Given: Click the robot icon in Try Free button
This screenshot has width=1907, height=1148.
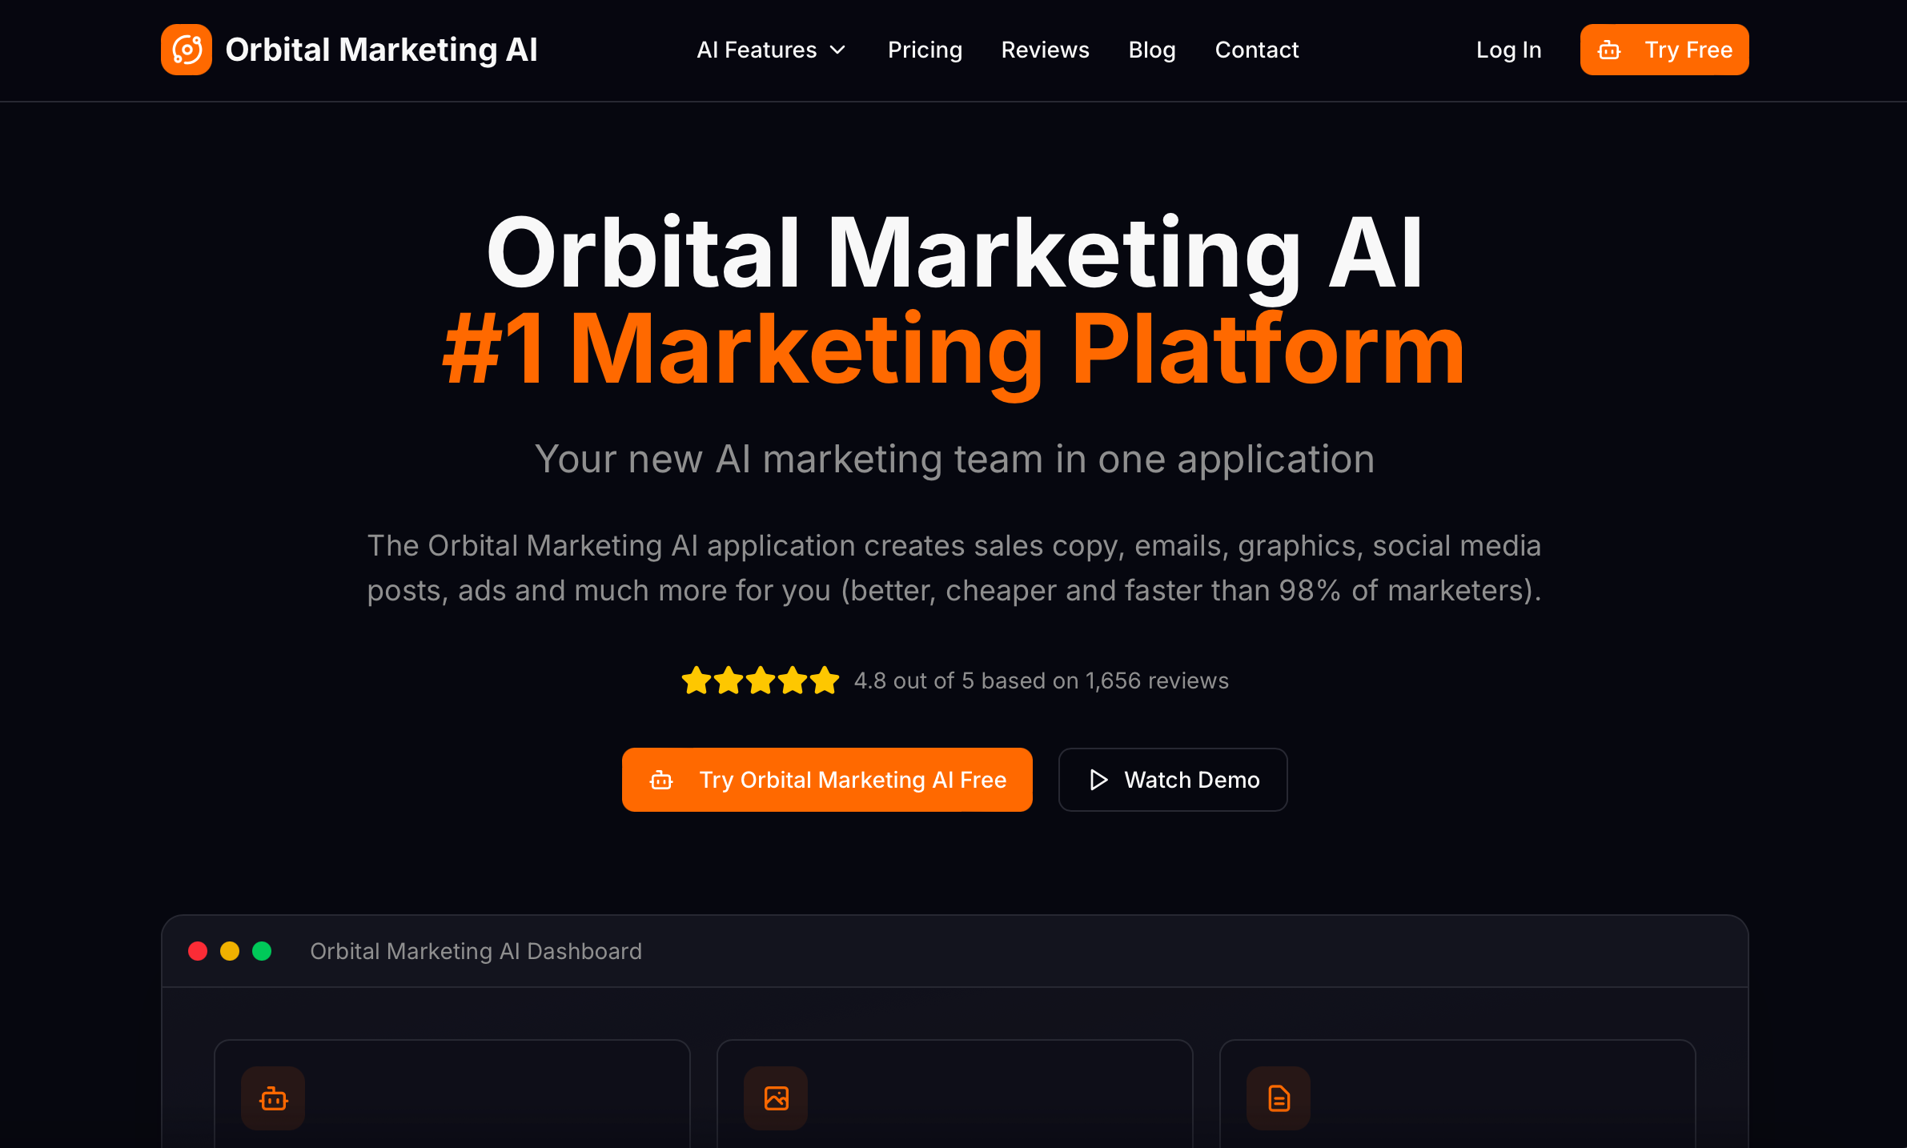Looking at the screenshot, I should (x=1609, y=50).
